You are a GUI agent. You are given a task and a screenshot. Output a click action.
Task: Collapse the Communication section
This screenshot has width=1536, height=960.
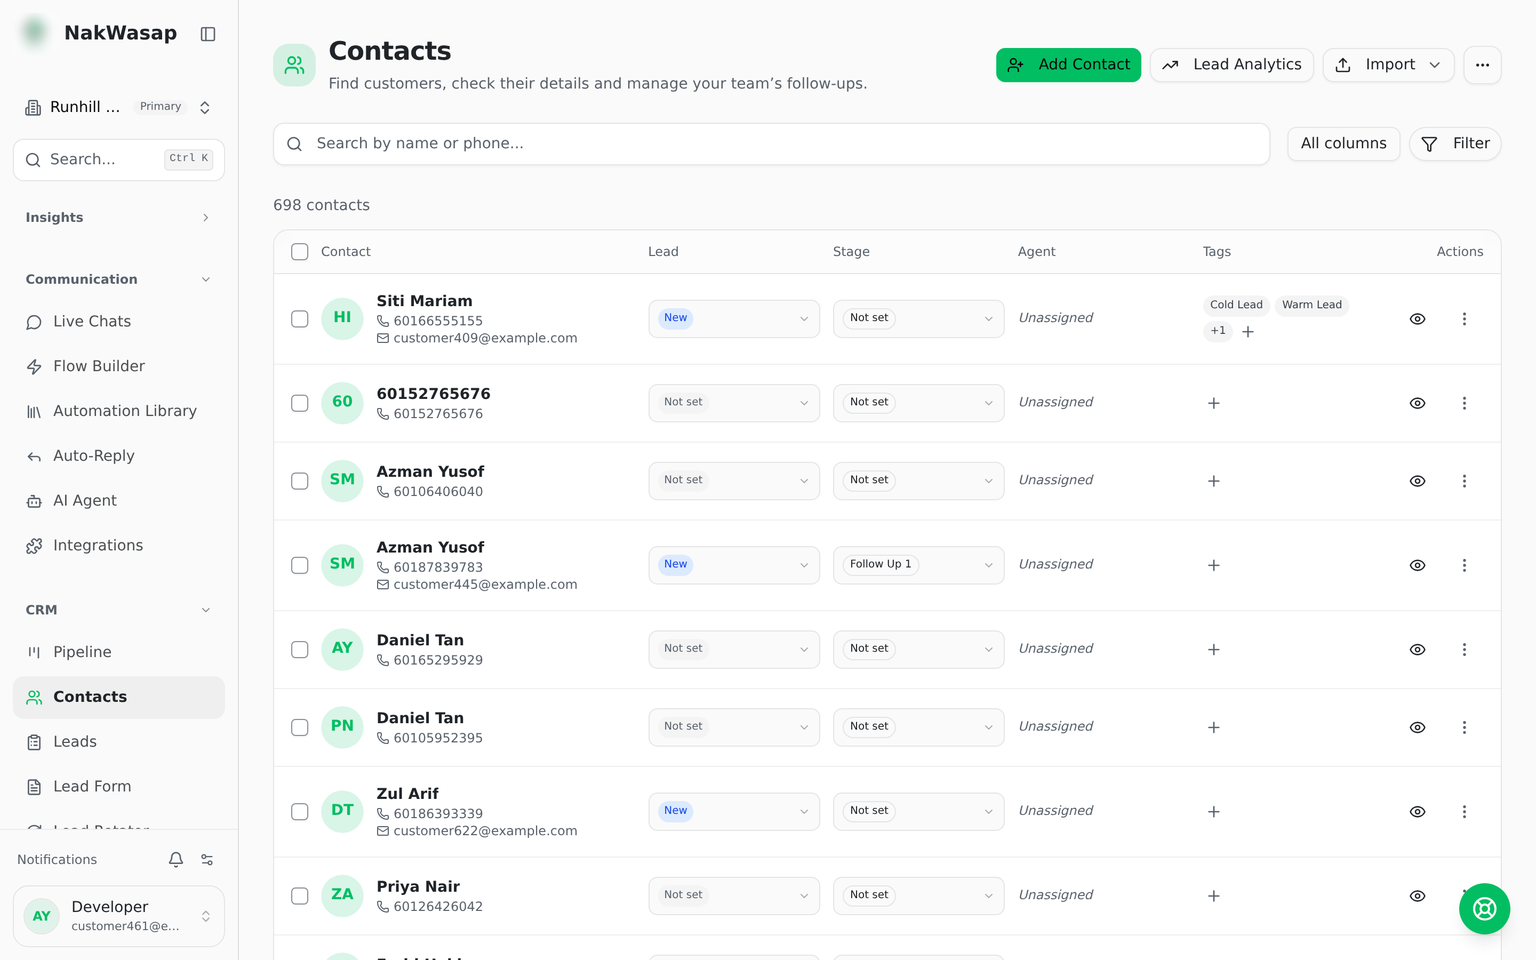click(119, 279)
